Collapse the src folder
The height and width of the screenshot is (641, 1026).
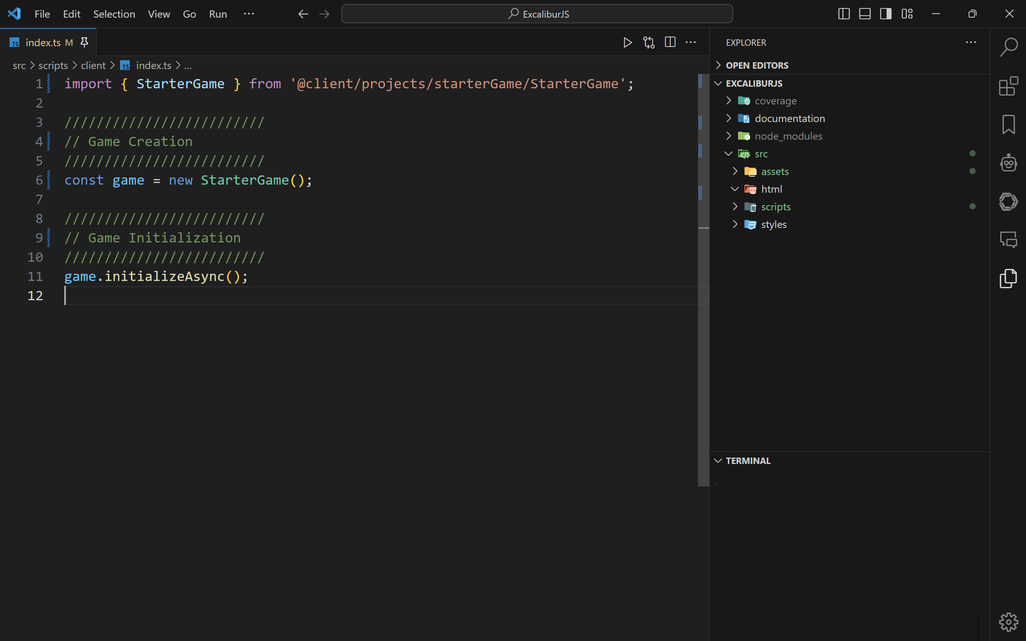coord(850,154)
